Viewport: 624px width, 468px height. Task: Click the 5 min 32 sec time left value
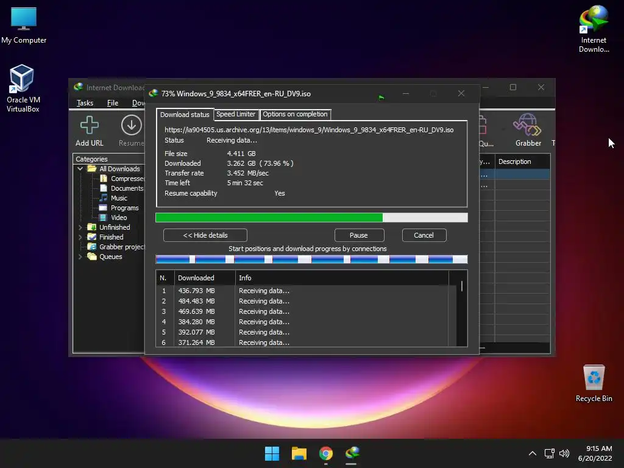click(x=245, y=183)
